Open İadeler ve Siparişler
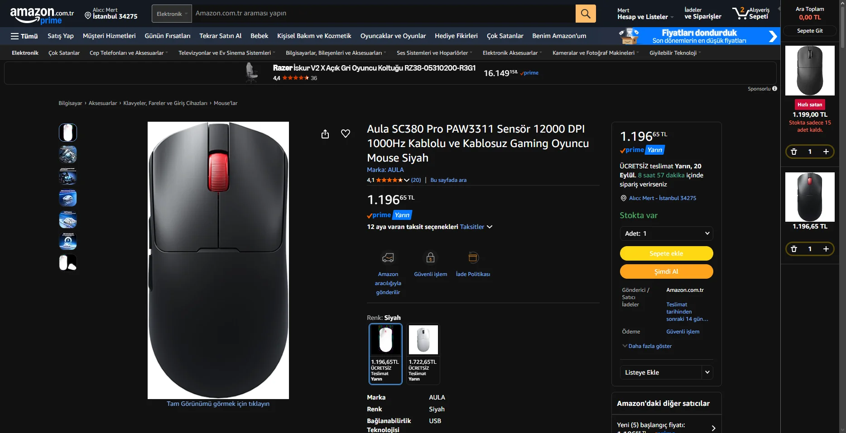 tap(703, 14)
